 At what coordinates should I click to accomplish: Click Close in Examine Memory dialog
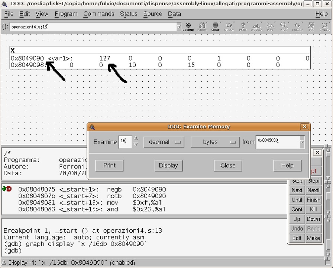tap(228, 166)
